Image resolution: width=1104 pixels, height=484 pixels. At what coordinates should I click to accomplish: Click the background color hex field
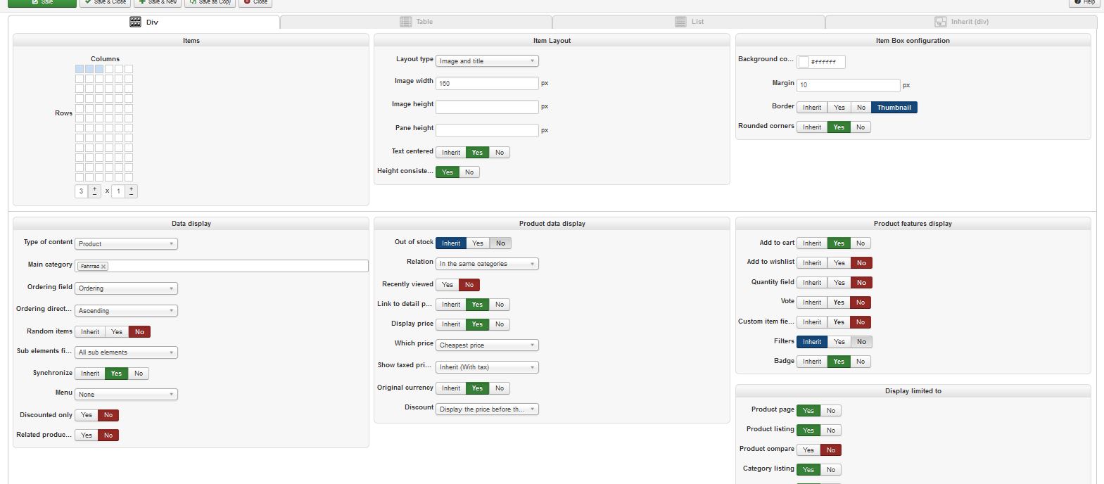pyautogui.click(x=826, y=62)
